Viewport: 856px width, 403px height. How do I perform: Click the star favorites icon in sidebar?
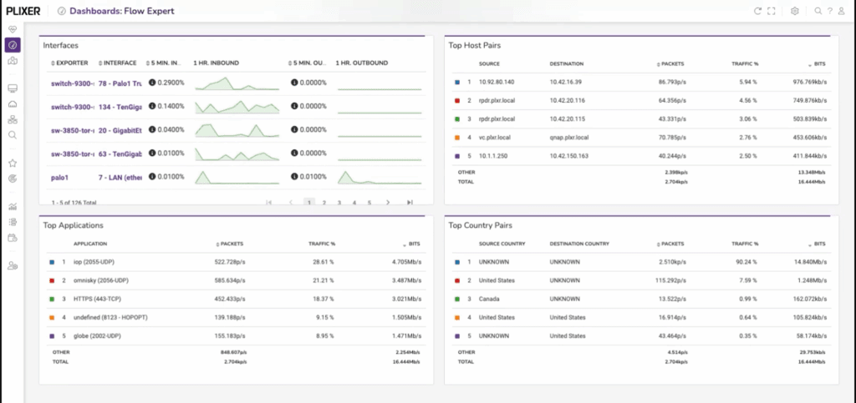(x=13, y=164)
